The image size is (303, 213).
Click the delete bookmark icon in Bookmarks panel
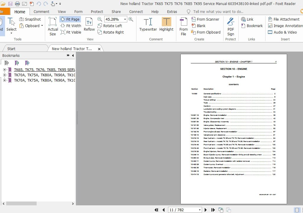(6, 63)
